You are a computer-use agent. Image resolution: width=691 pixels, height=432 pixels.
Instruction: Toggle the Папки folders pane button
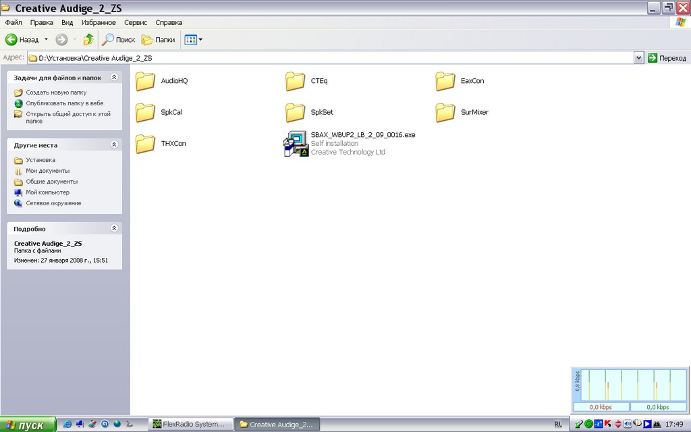pos(158,40)
